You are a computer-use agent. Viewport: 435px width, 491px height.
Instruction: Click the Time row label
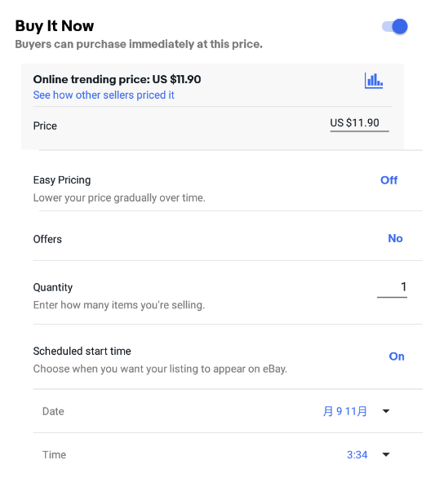point(54,454)
